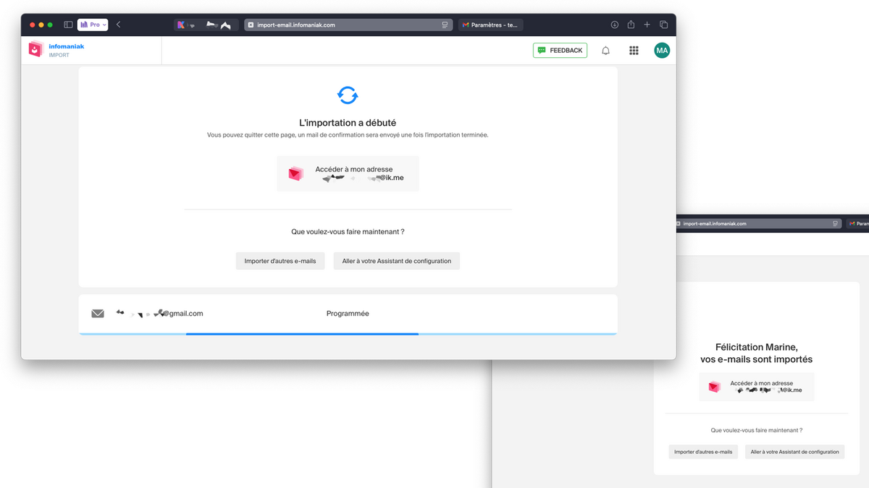Screen dimensions: 869x488
Task: Open the notifications bell
Action: (x=606, y=51)
